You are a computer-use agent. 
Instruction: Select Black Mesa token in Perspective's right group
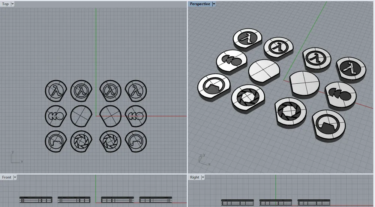[329, 125]
